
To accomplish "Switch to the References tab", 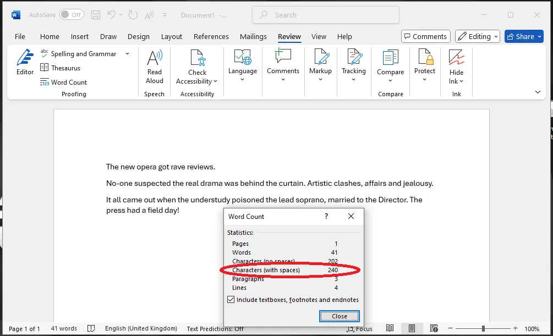I will 211,36.
